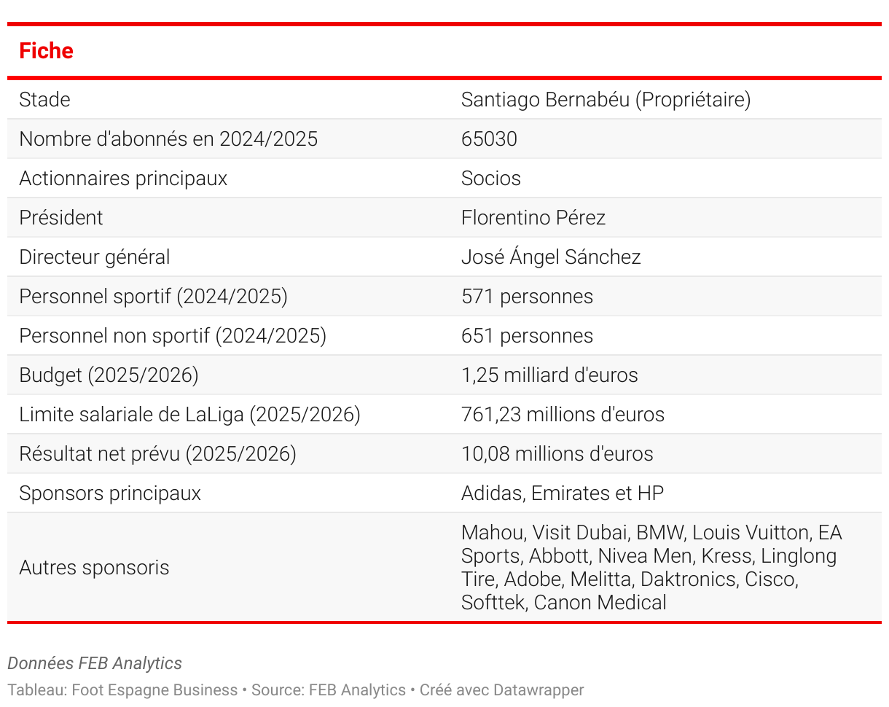The width and height of the screenshot is (889, 707).
Task: Click the name "Florentino Pérez"
Action: (533, 218)
